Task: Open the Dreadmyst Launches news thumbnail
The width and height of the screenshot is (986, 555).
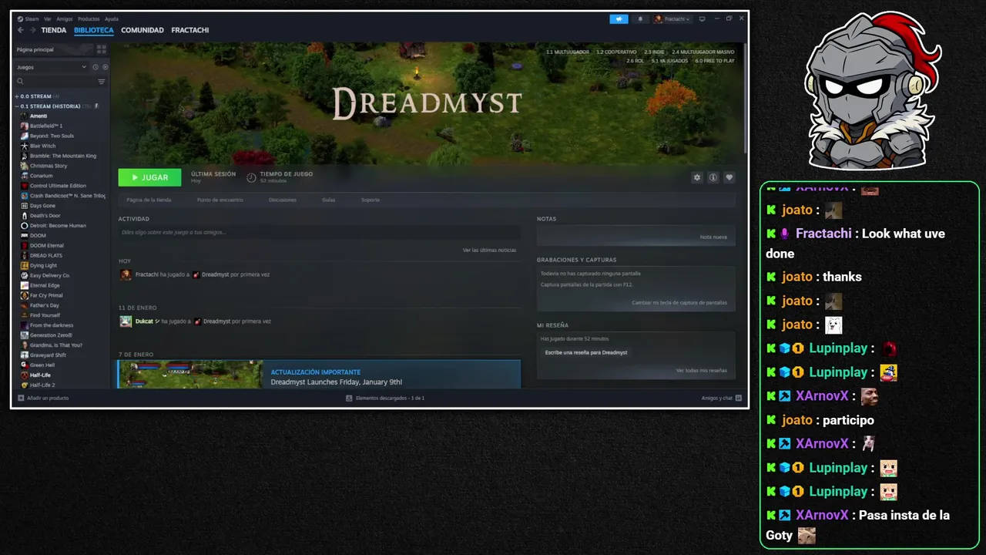Action: click(x=190, y=374)
